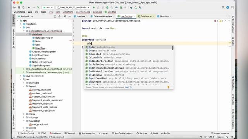The width and height of the screenshot is (248, 139).
Task: Open nav_graph.xml in project tree
Action: 40,124
